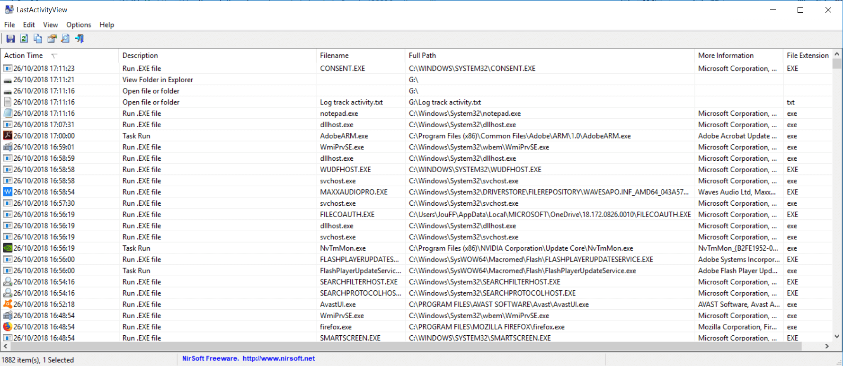Click the Firefox icon on the firefox.exe row

click(8, 327)
